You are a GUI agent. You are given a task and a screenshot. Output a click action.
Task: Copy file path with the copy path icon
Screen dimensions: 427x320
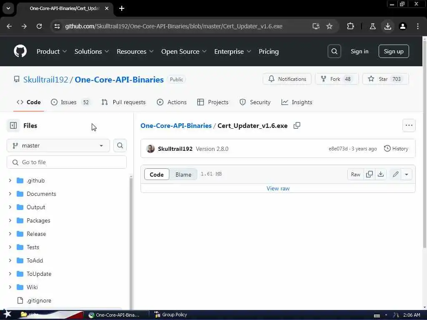click(x=297, y=125)
